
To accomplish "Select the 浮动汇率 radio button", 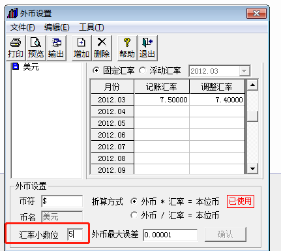I will click(x=143, y=70).
